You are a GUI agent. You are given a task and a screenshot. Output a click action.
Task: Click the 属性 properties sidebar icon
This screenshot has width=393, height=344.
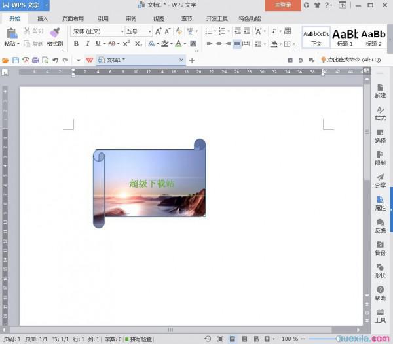[x=380, y=203]
